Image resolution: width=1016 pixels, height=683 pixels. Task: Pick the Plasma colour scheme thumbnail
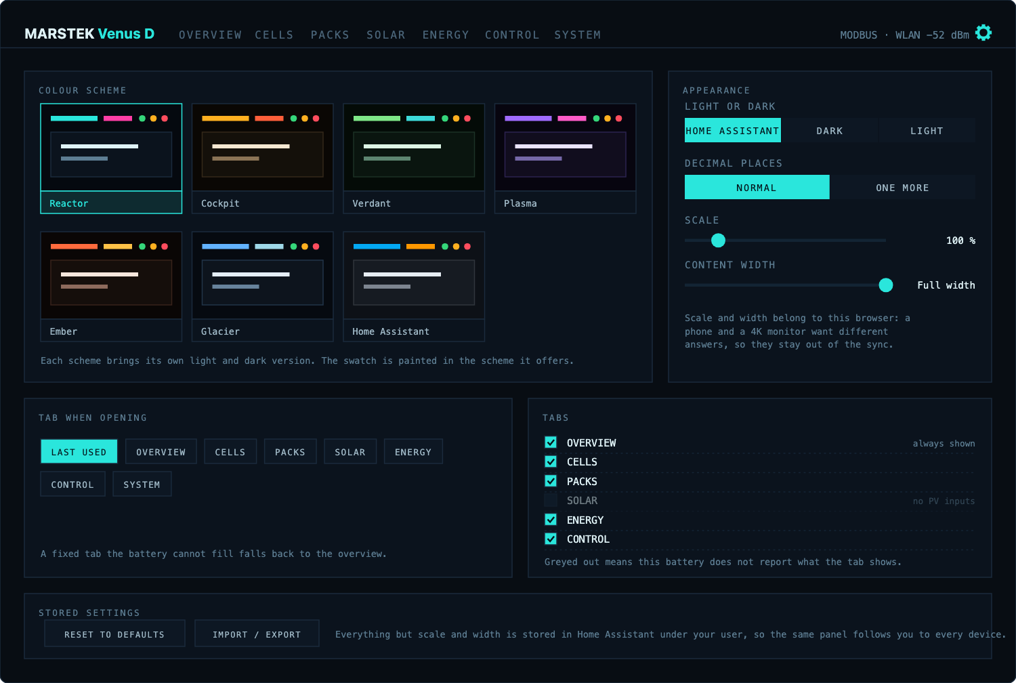565,159
